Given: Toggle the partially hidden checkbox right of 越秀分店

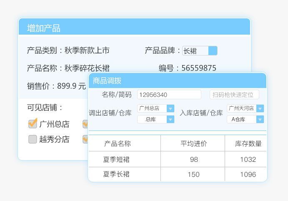Looking at the screenshot, I should click(x=85, y=139).
